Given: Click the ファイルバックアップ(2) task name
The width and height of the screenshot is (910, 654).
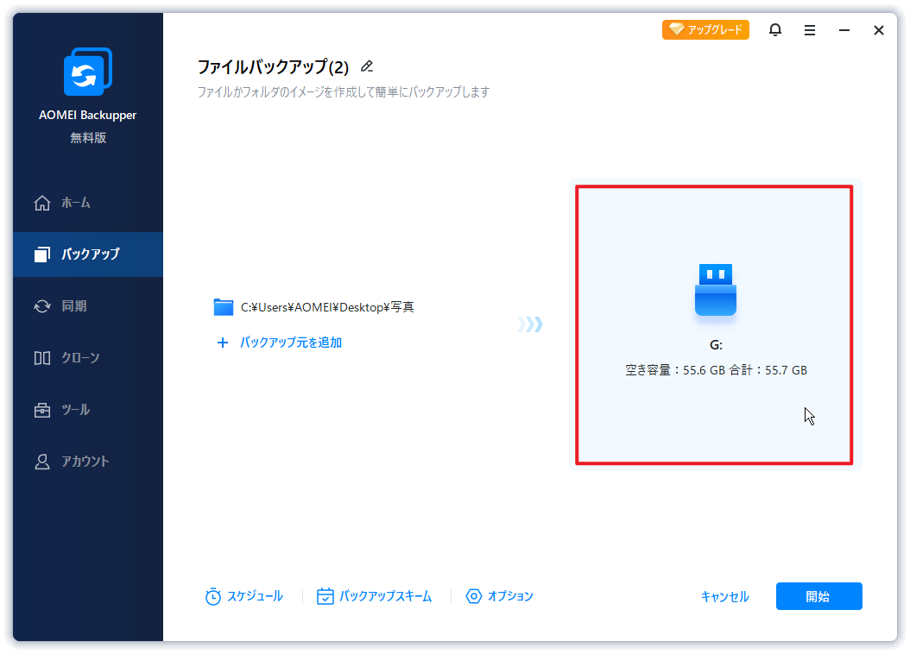Looking at the screenshot, I should 274,67.
